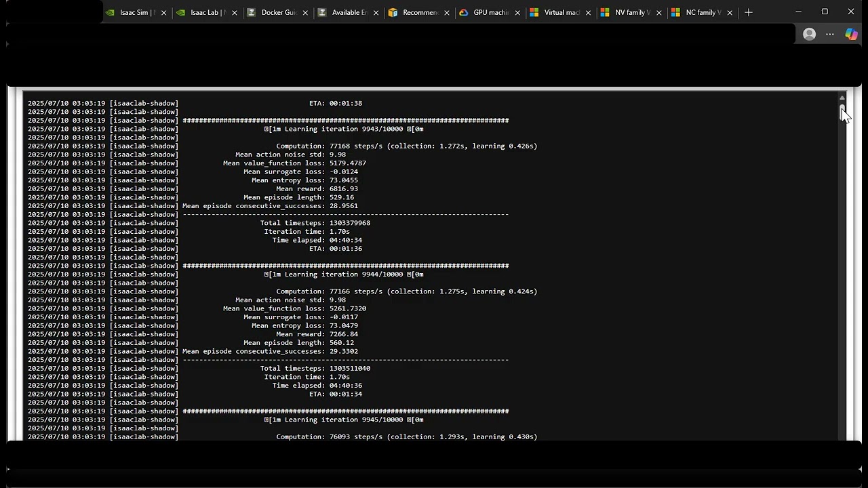Screen dimensions: 868x488
Task: Click the 'Mean reward: 7266.84' line
Action: [x=317, y=334]
